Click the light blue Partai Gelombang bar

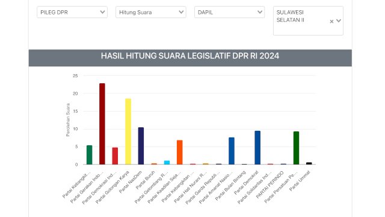(167, 162)
